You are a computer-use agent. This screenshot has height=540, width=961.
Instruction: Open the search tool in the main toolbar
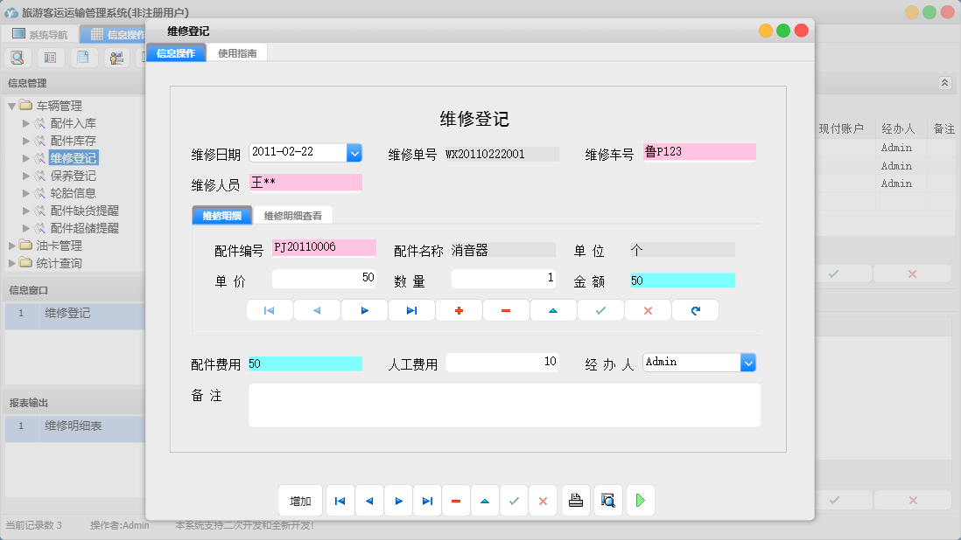18,57
